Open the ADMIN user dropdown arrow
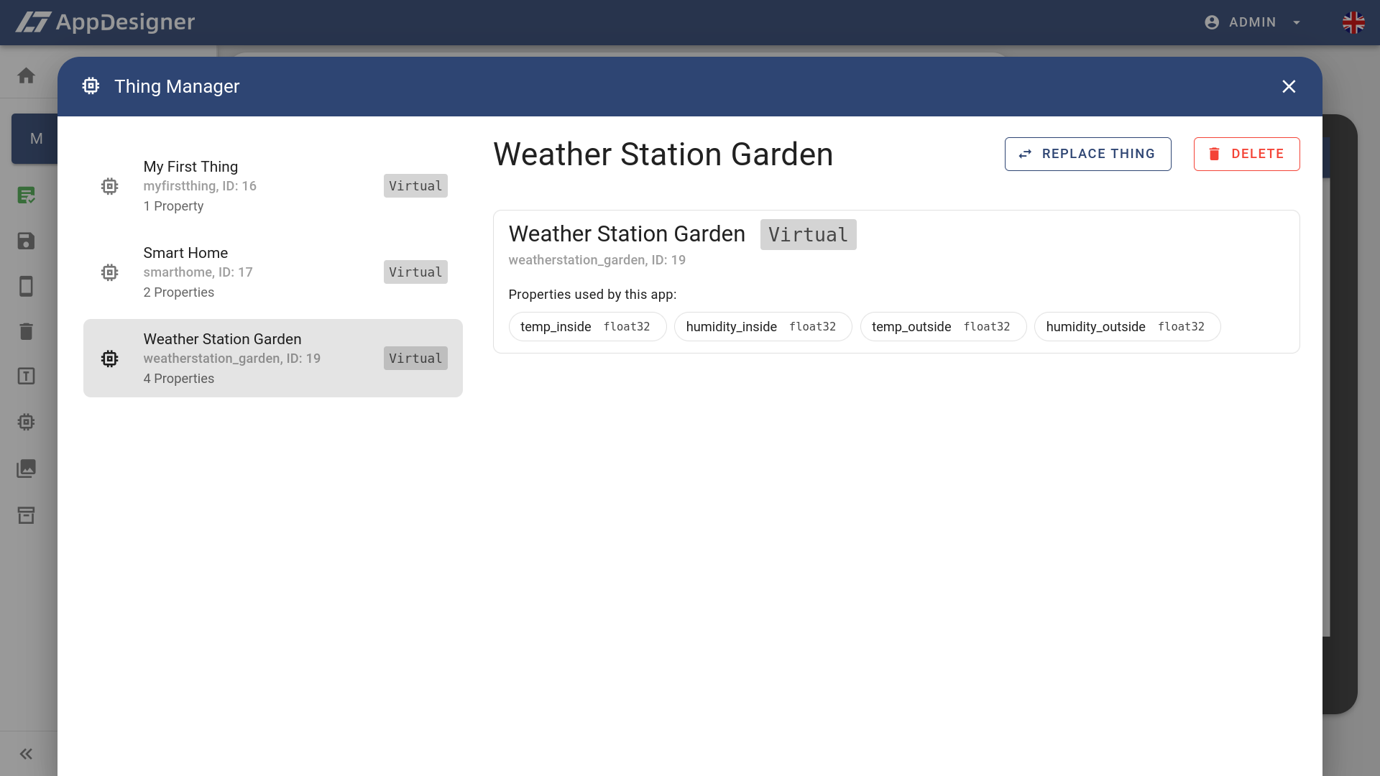This screenshot has width=1380, height=776. pos(1297,22)
